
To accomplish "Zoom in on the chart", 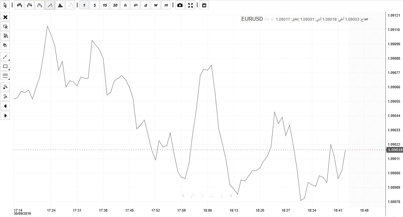I will tap(5, 86).
